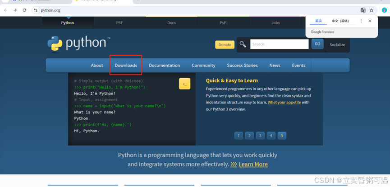Go back with the browser back arrow

click(6, 10)
